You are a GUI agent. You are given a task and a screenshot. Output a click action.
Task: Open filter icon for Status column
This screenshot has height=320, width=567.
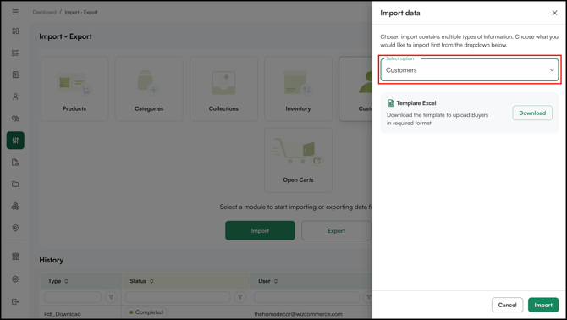point(239,297)
